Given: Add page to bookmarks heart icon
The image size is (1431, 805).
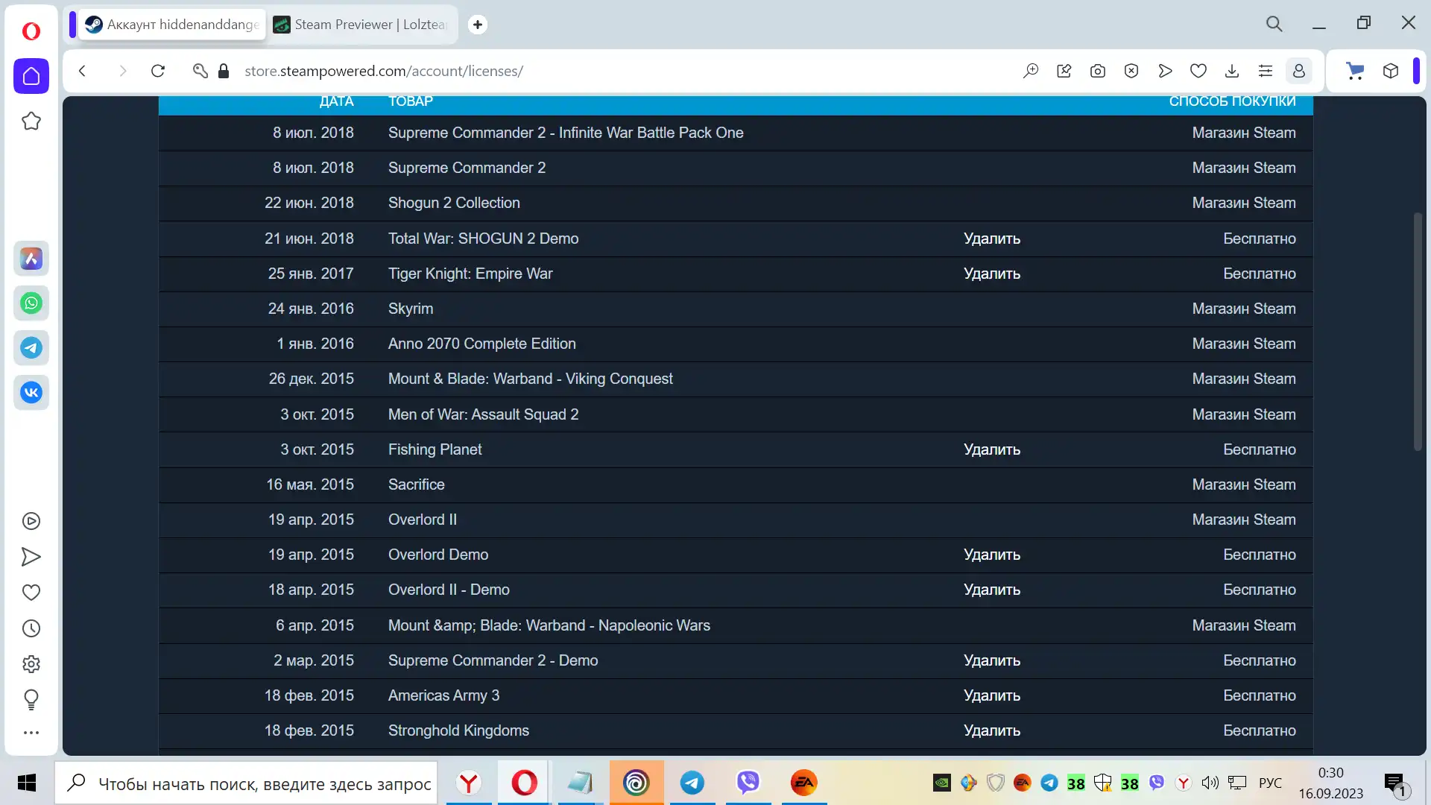Looking at the screenshot, I should [x=1198, y=71].
